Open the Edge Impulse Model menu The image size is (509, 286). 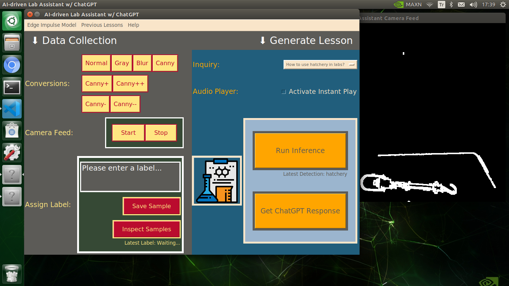[52, 25]
